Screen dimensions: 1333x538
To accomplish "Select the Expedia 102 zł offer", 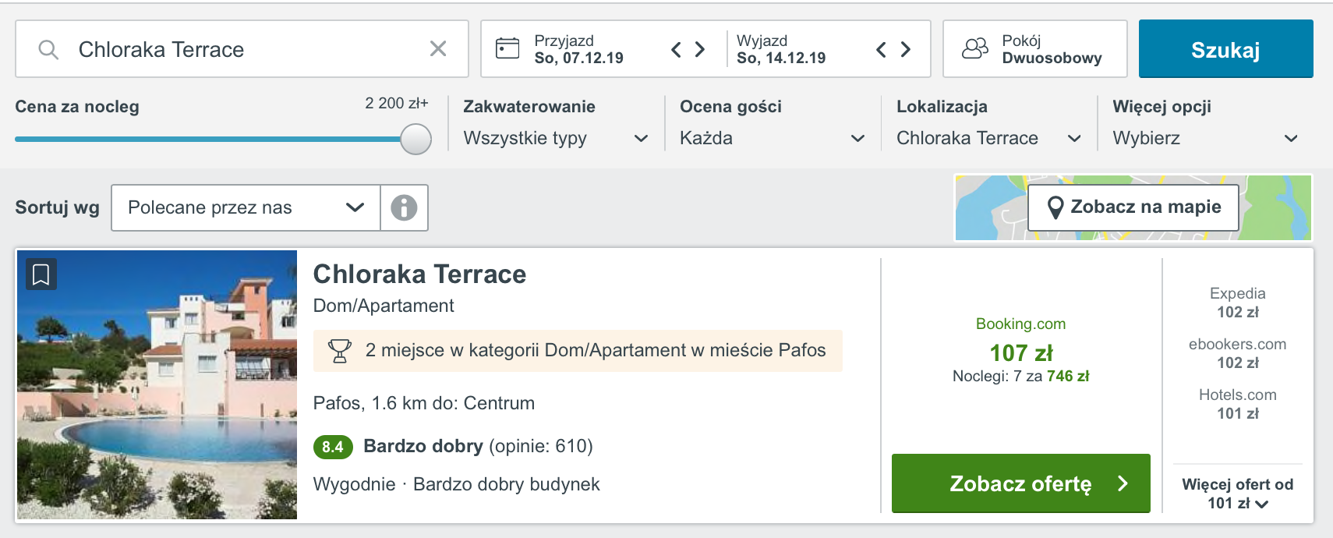I will pos(1237,303).
